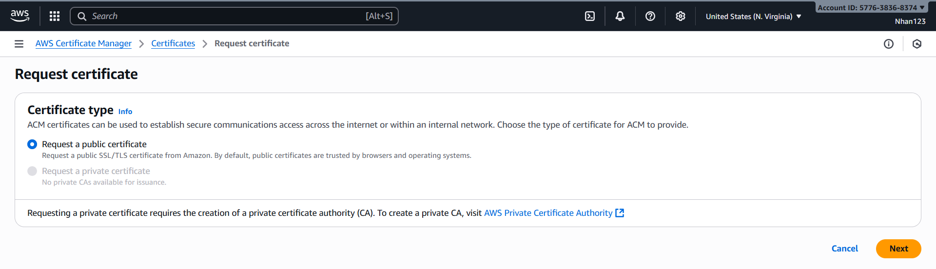This screenshot has width=936, height=269.
Task: Click the orange Next button
Action: coord(898,249)
